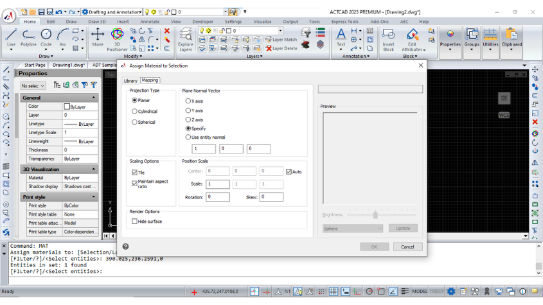Choose Use entity normal option
Viewport: 543px width, 305px height.
coord(206,137)
